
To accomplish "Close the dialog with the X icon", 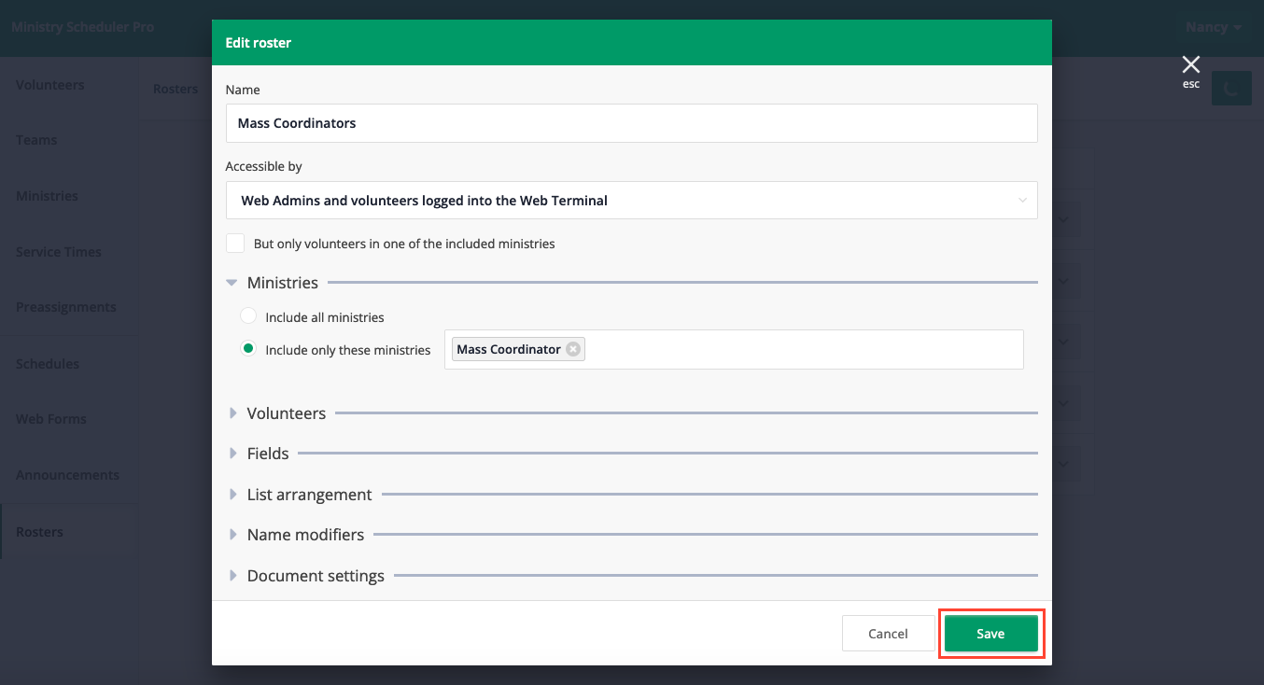I will 1190,64.
